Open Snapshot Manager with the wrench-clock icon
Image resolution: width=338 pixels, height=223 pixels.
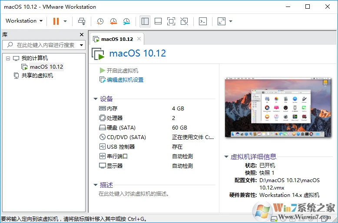pyautogui.click(x=126, y=21)
